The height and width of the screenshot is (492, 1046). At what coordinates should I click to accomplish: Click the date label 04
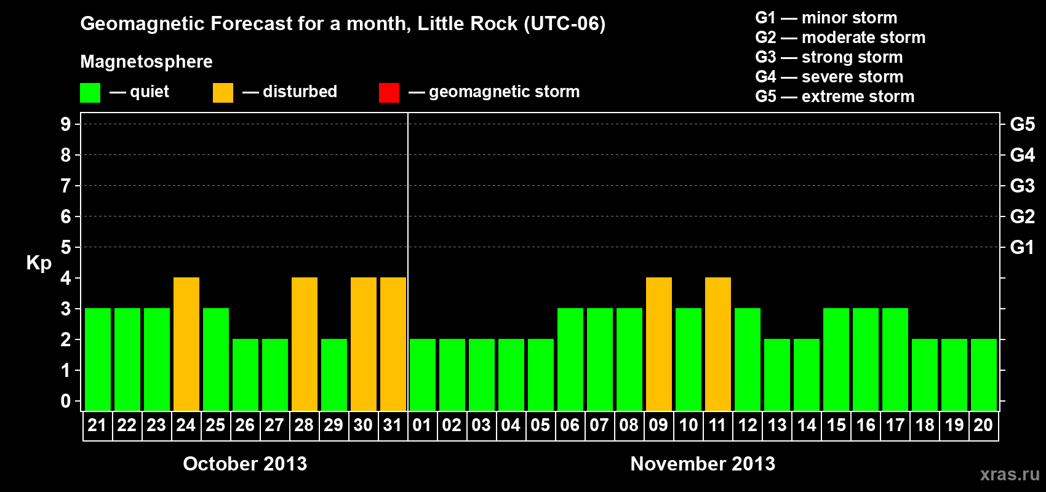(x=511, y=425)
